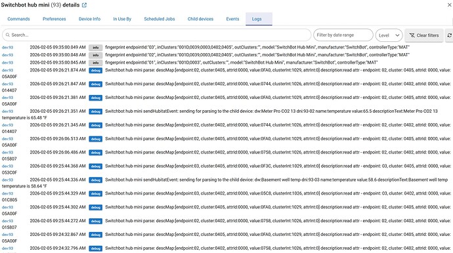
Task: Open the Scheduled Jobs tab
Action: [x=160, y=19]
